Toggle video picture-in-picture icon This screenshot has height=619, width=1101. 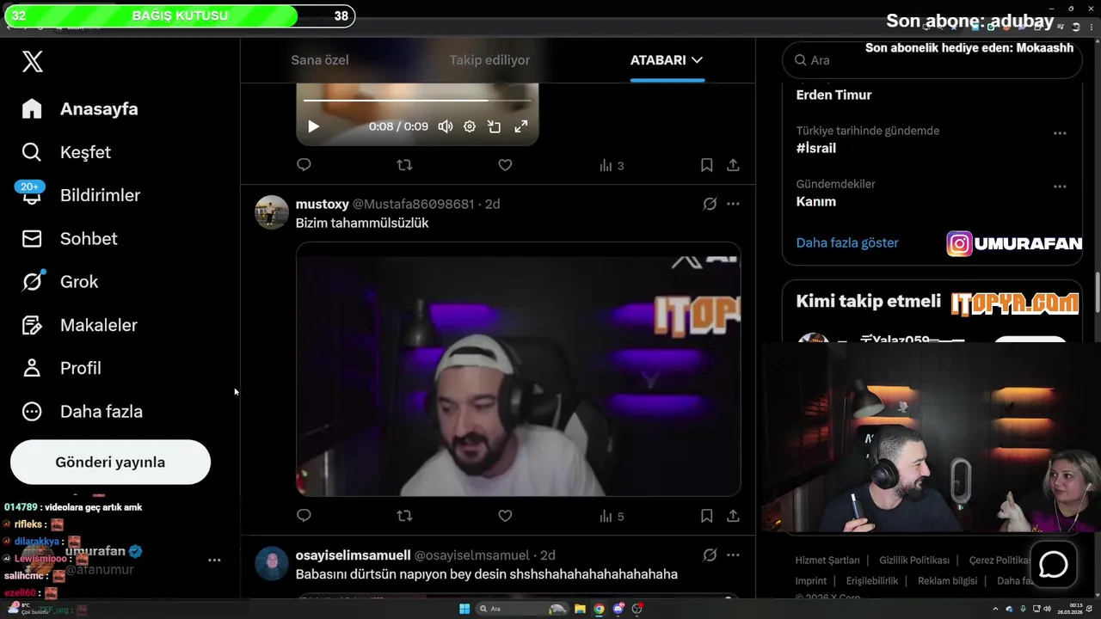coord(495,126)
